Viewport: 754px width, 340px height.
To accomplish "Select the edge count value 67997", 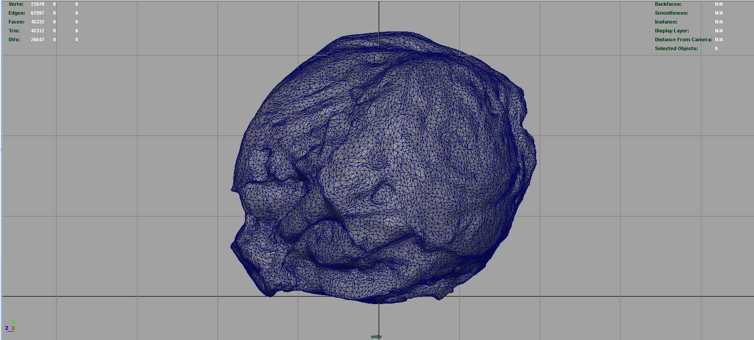I will tap(37, 13).
